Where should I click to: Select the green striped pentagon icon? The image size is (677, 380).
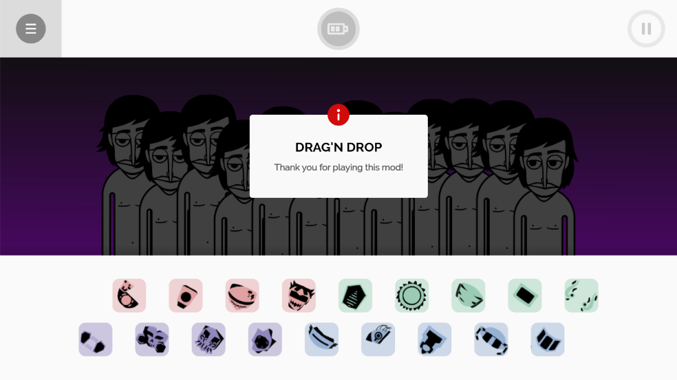[x=355, y=295]
